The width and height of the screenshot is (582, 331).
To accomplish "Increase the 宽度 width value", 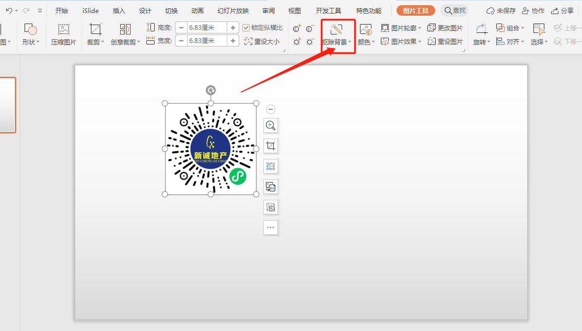I will [x=232, y=40].
